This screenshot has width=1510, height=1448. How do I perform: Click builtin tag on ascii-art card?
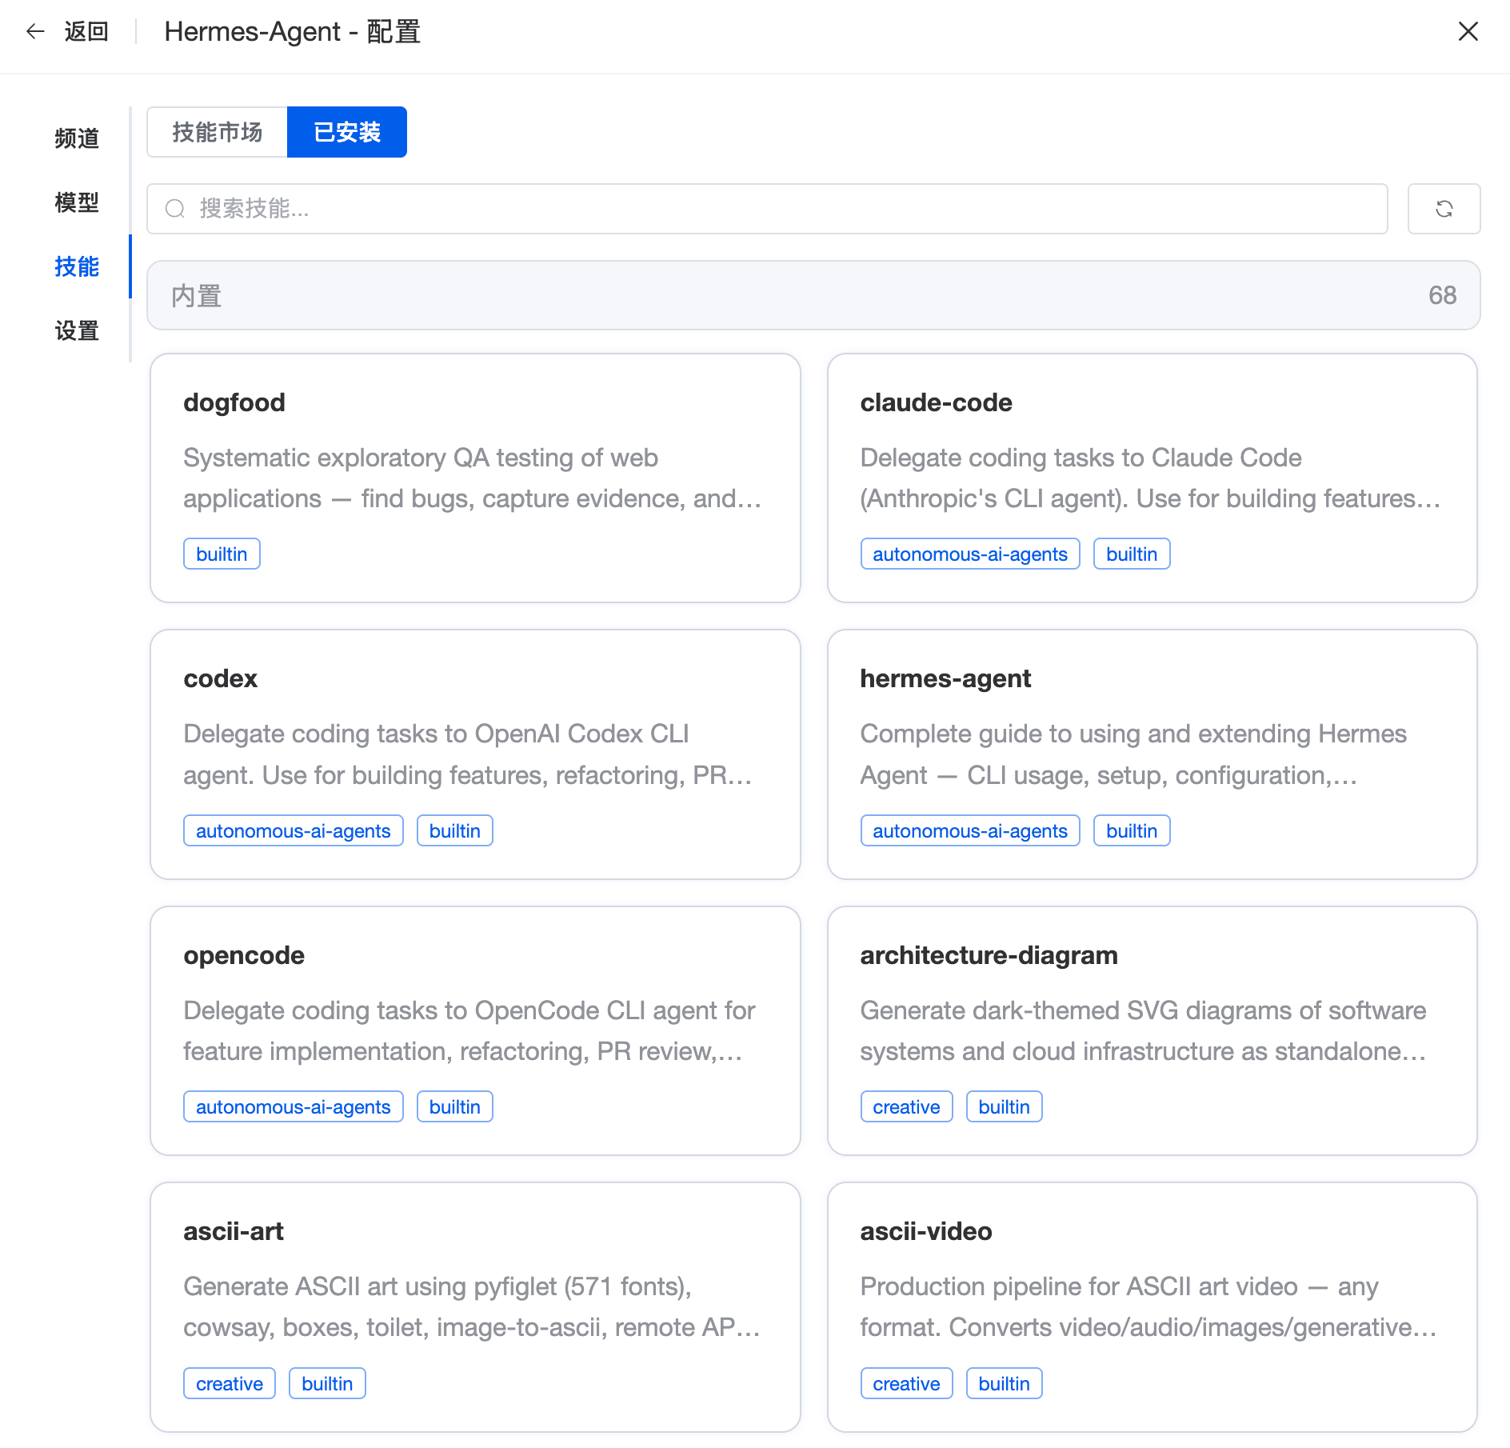click(x=327, y=1384)
